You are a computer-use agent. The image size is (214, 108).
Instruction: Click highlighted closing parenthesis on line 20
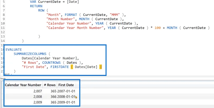(x=101, y=67)
